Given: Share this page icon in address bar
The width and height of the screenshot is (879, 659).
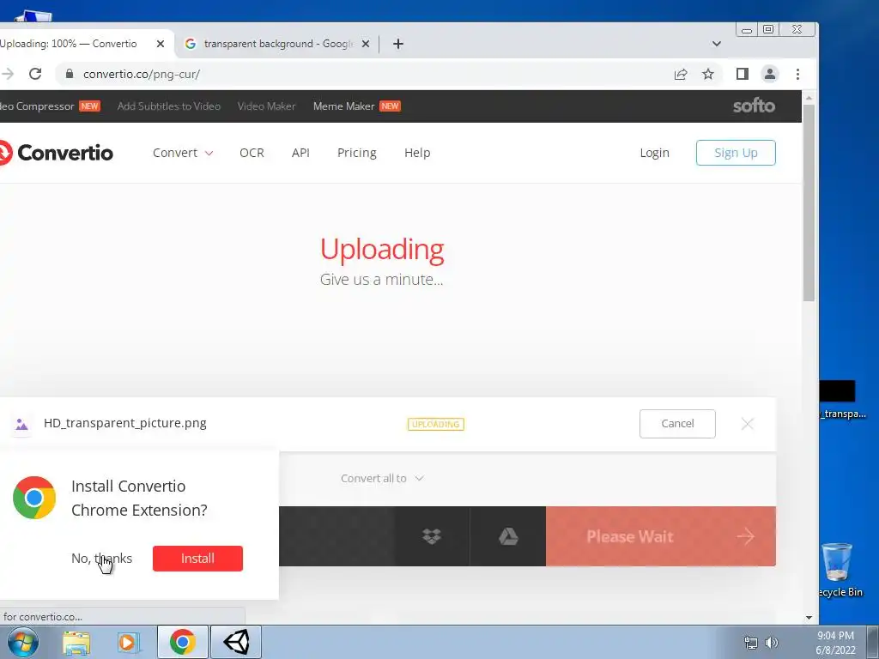Looking at the screenshot, I should pyautogui.click(x=681, y=74).
